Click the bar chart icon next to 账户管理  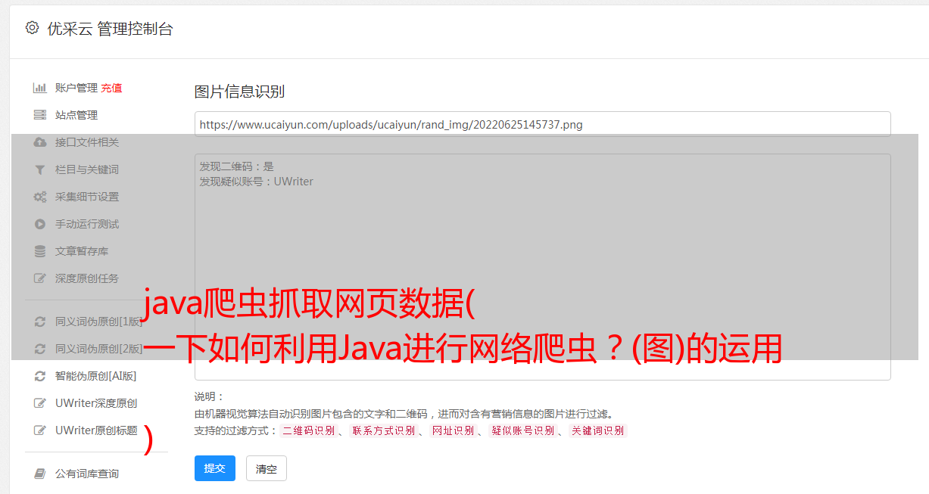(x=40, y=88)
